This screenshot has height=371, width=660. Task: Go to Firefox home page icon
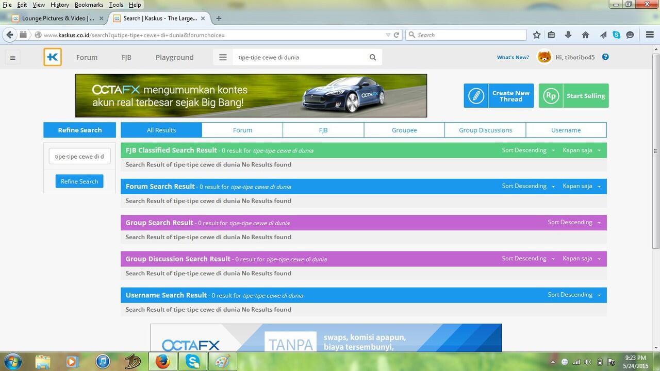pos(585,35)
